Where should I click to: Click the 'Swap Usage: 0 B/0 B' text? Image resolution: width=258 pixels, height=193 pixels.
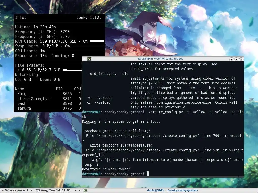pos(37,46)
